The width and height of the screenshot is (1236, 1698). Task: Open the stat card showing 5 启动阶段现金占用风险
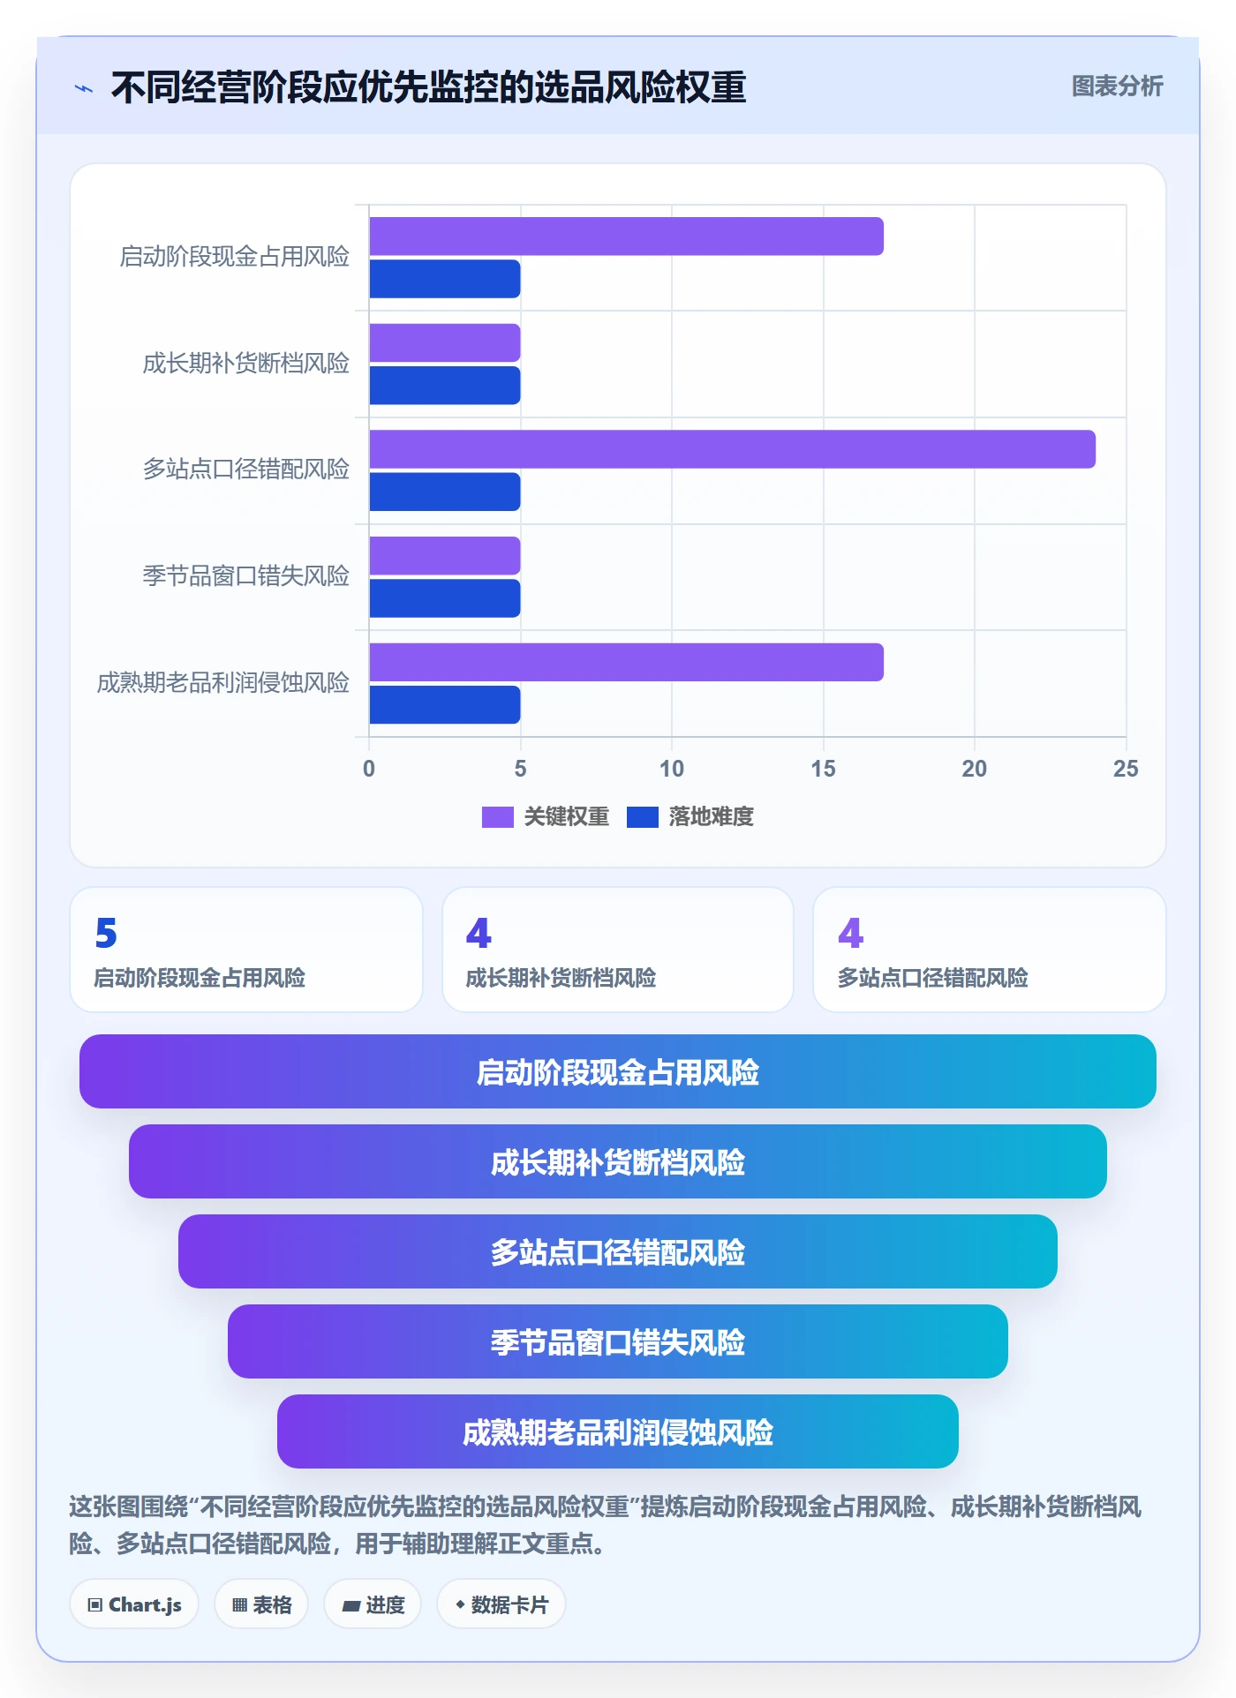246,950
